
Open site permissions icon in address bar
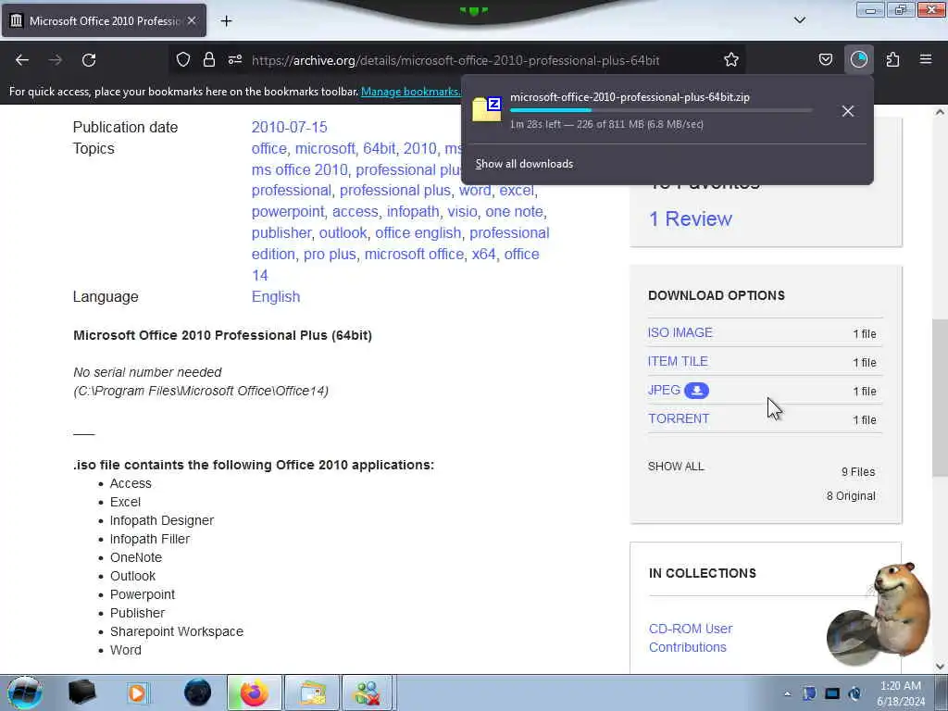coord(235,59)
